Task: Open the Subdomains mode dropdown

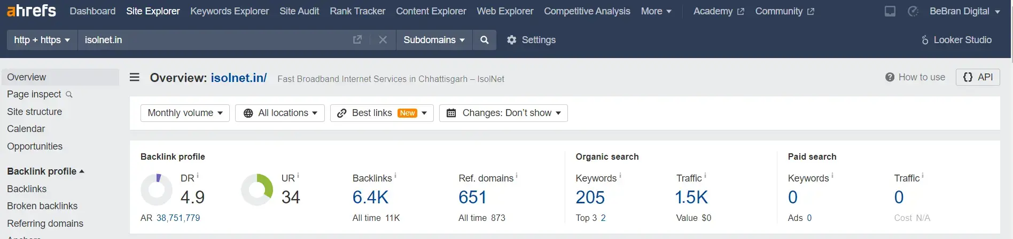Action: (434, 40)
